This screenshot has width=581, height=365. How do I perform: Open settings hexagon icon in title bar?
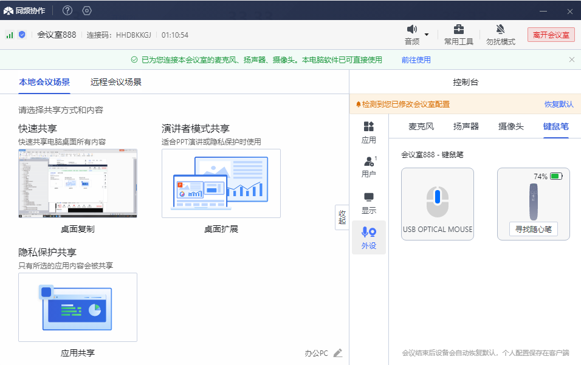point(87,10)
